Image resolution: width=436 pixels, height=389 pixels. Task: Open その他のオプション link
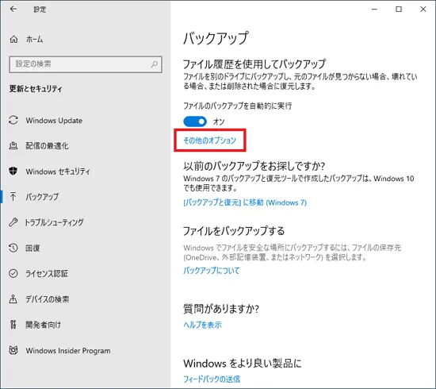click(x=209, y=141)
